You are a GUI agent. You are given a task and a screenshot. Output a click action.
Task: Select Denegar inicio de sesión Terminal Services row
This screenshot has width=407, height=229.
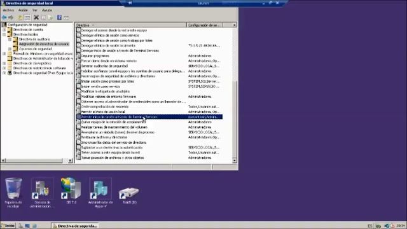[149, 51]
